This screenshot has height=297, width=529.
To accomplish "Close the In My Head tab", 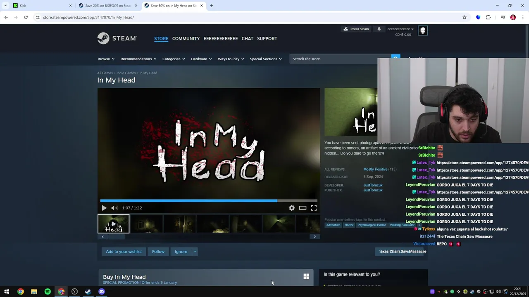I will tap(202, 5).
